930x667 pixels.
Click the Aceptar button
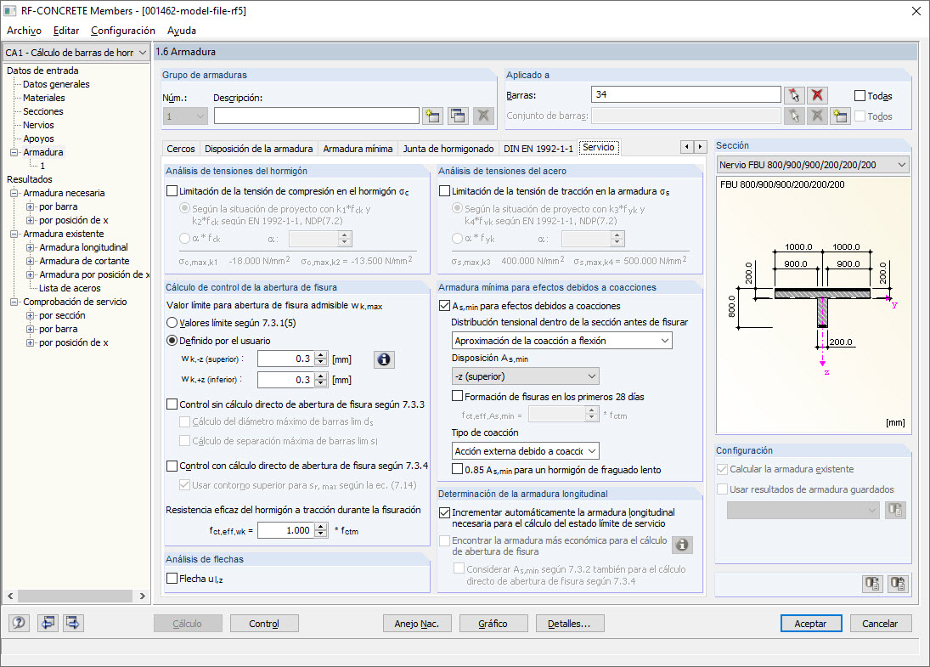click(811, 624)
